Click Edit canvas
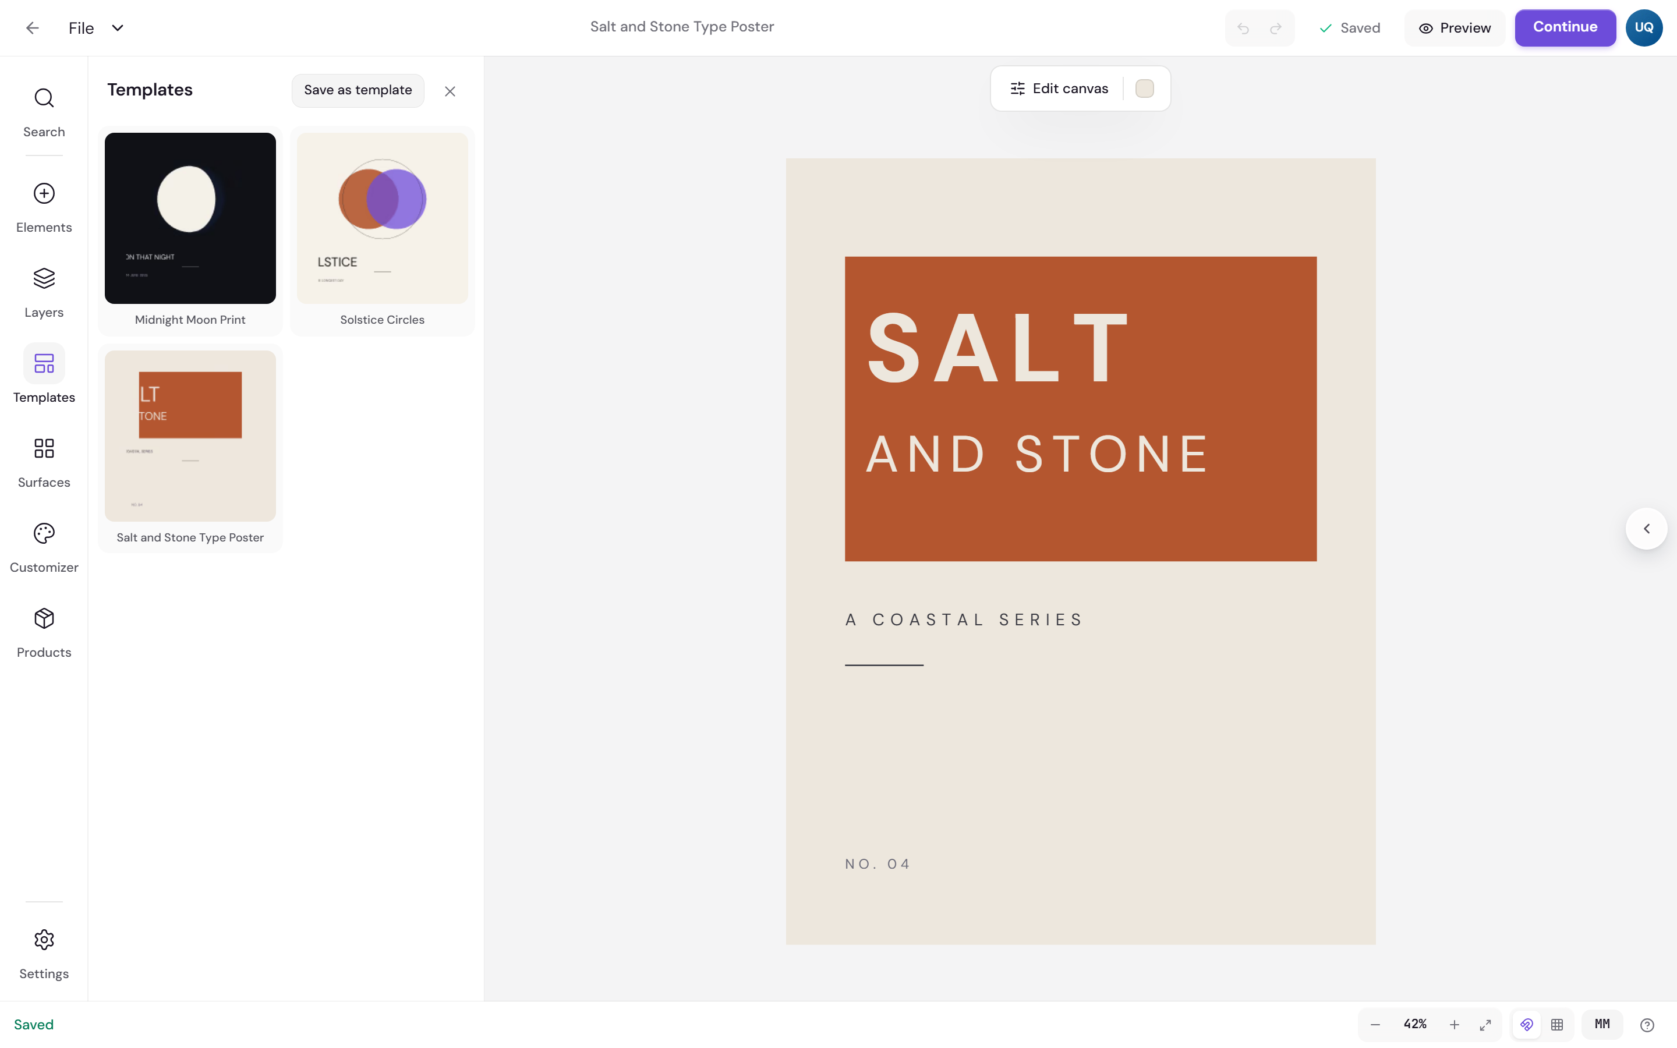The height and width of the screenshot is (1048, 1677). point(1059,88)
